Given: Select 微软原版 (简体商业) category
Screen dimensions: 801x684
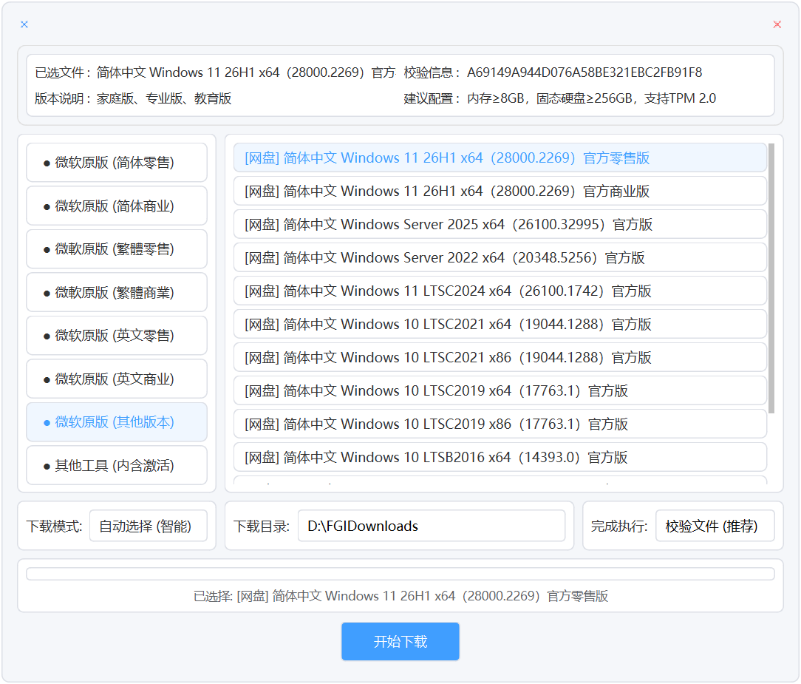Looking at the screenshot, I should coord(117,206).
